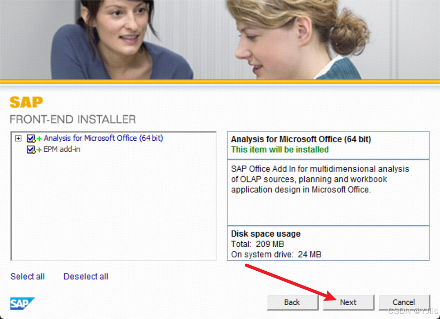The image size is (440, 319).
Task: Uncheck the Analysis for Microsoft Office checkbox
Action: coord(31,138)
